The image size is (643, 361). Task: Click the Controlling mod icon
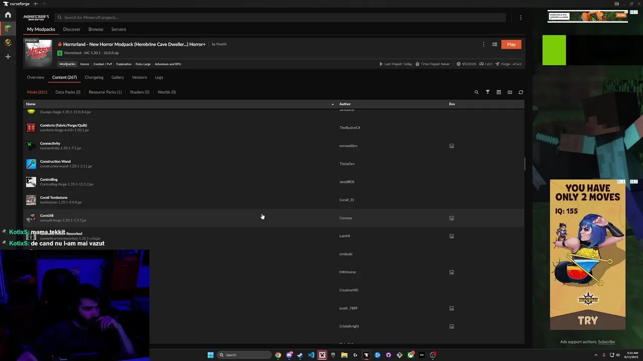31,182
